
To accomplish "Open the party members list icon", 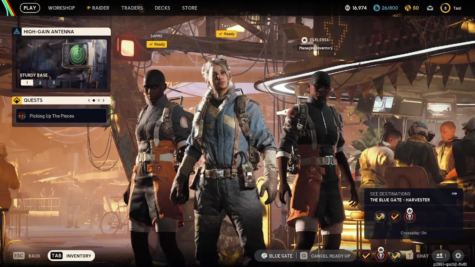I will 441,256.
